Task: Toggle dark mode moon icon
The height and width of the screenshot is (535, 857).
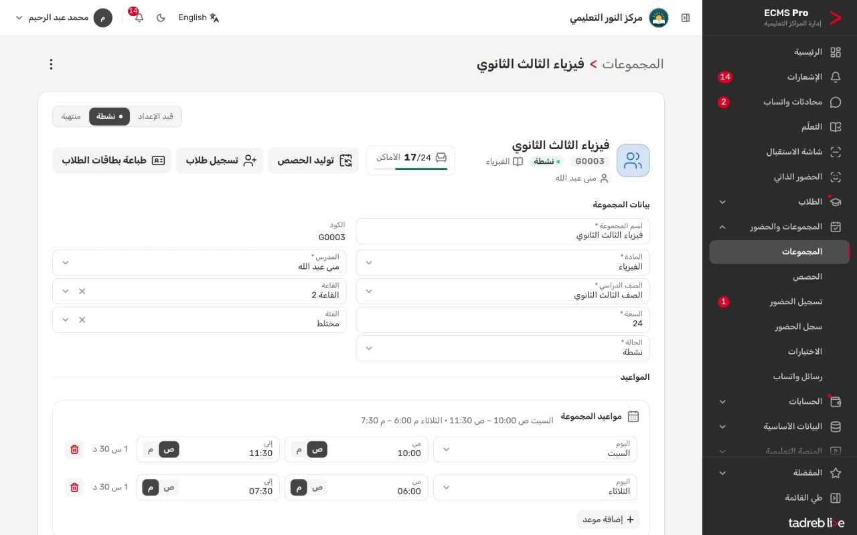Action: pos(161,18)
